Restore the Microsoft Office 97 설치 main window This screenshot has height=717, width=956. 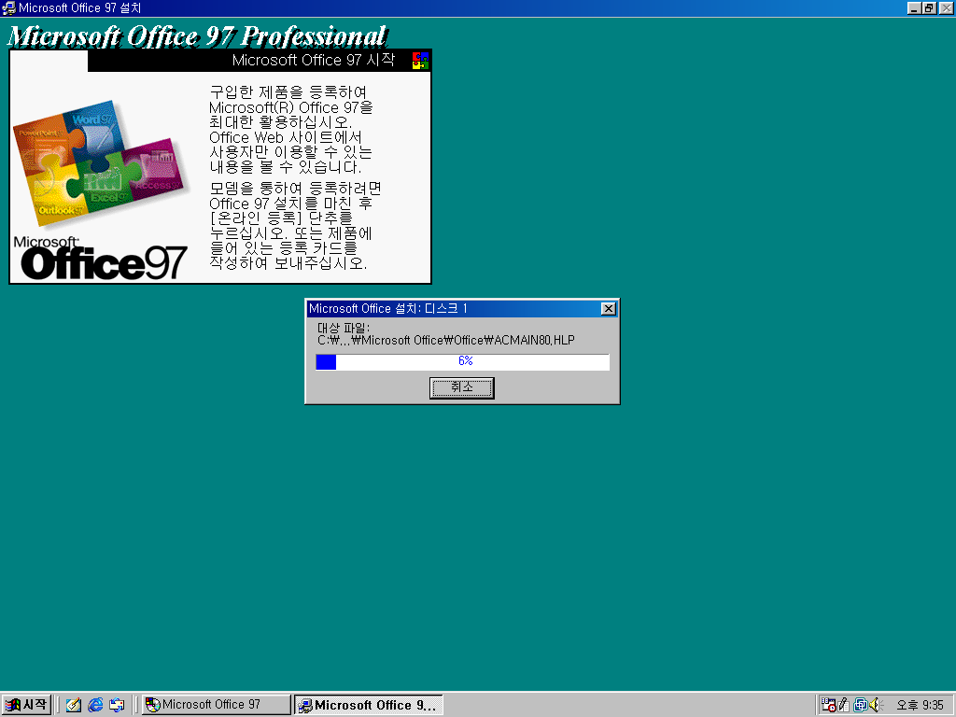click(929, 7)
